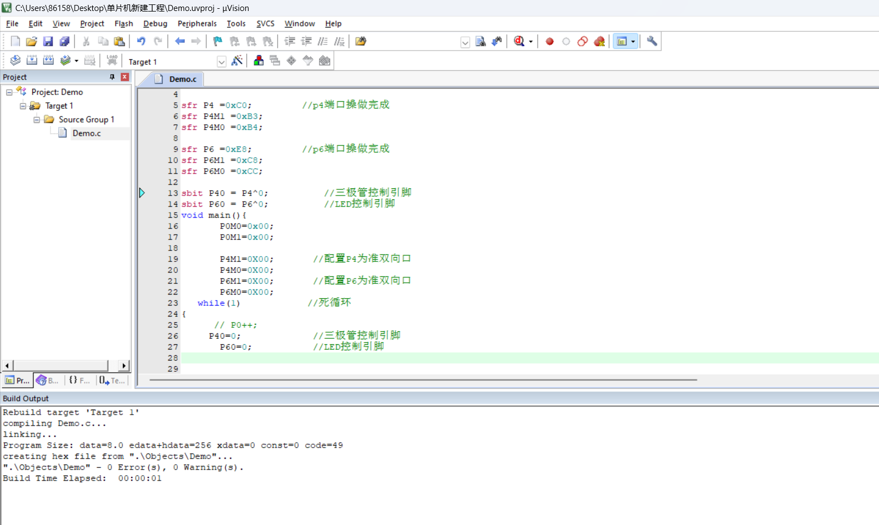
Task: Rebuild all target files icon
Action: (48, 60)
